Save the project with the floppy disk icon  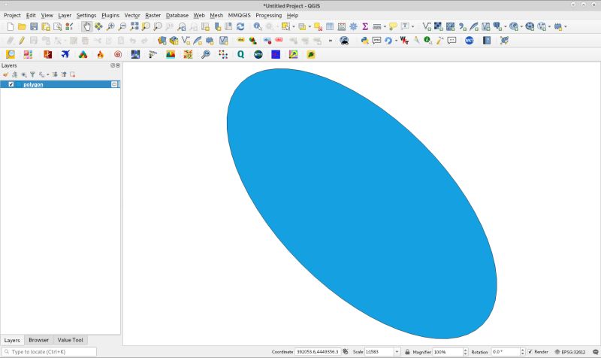click(x=34, y=26)
